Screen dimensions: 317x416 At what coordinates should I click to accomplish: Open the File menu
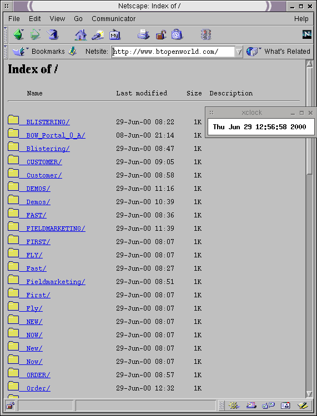[x=14, y=18]
